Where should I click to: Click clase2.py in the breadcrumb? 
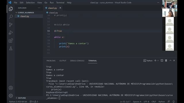53,13
